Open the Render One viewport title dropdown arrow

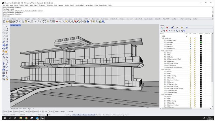pyautogui.click(x=20, y=25)
